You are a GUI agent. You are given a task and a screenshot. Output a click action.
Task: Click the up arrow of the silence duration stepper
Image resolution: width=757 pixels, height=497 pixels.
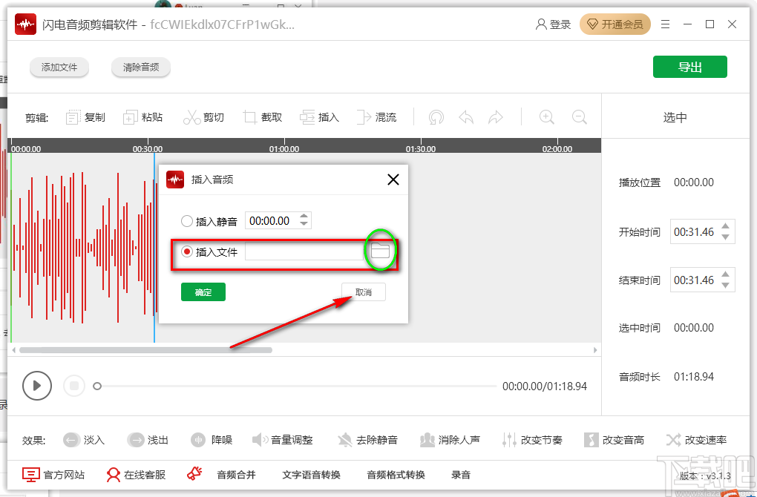[304, 216]
